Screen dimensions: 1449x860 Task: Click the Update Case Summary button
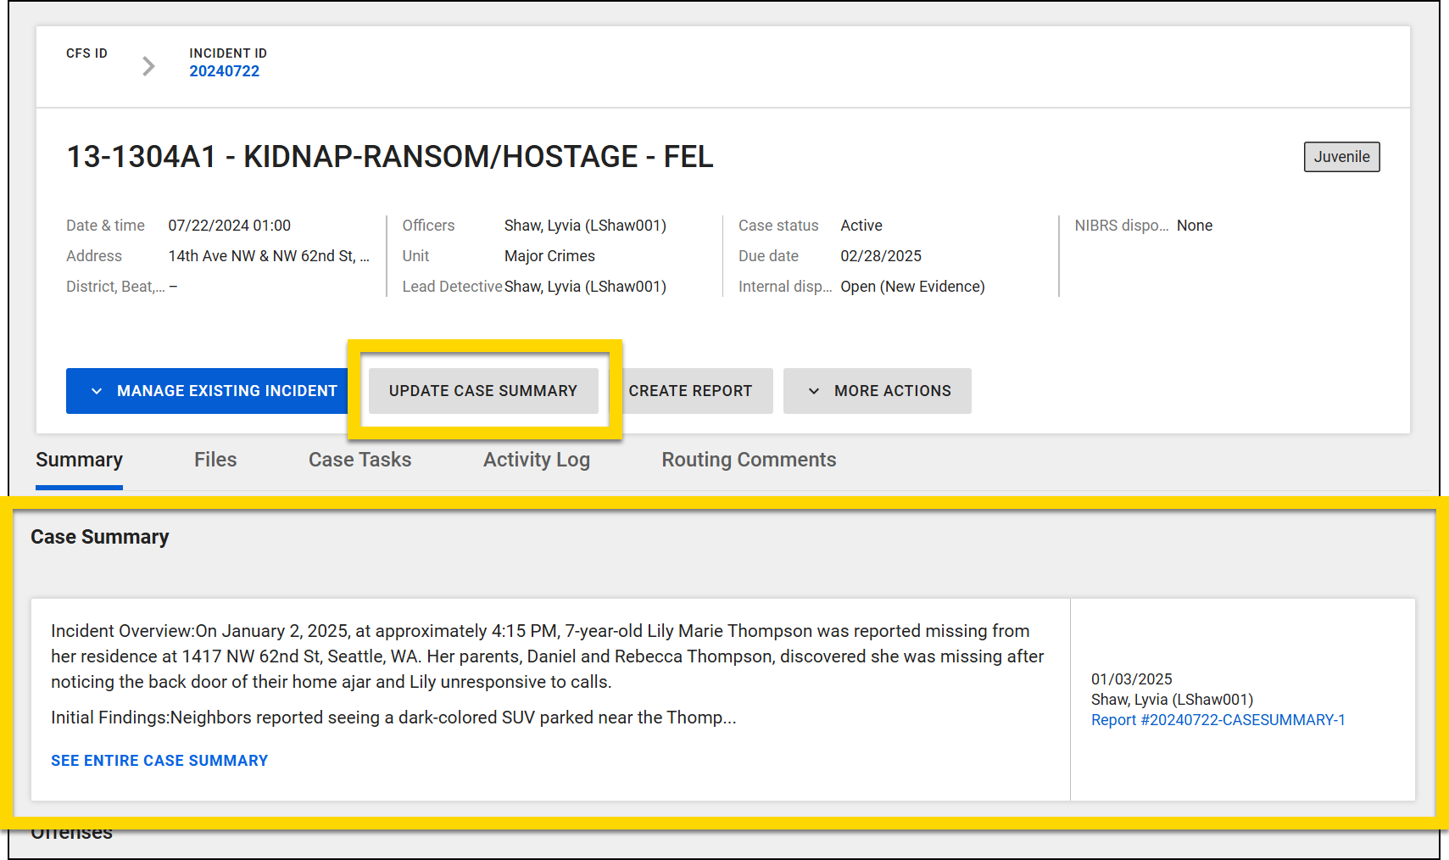[483, 391]
